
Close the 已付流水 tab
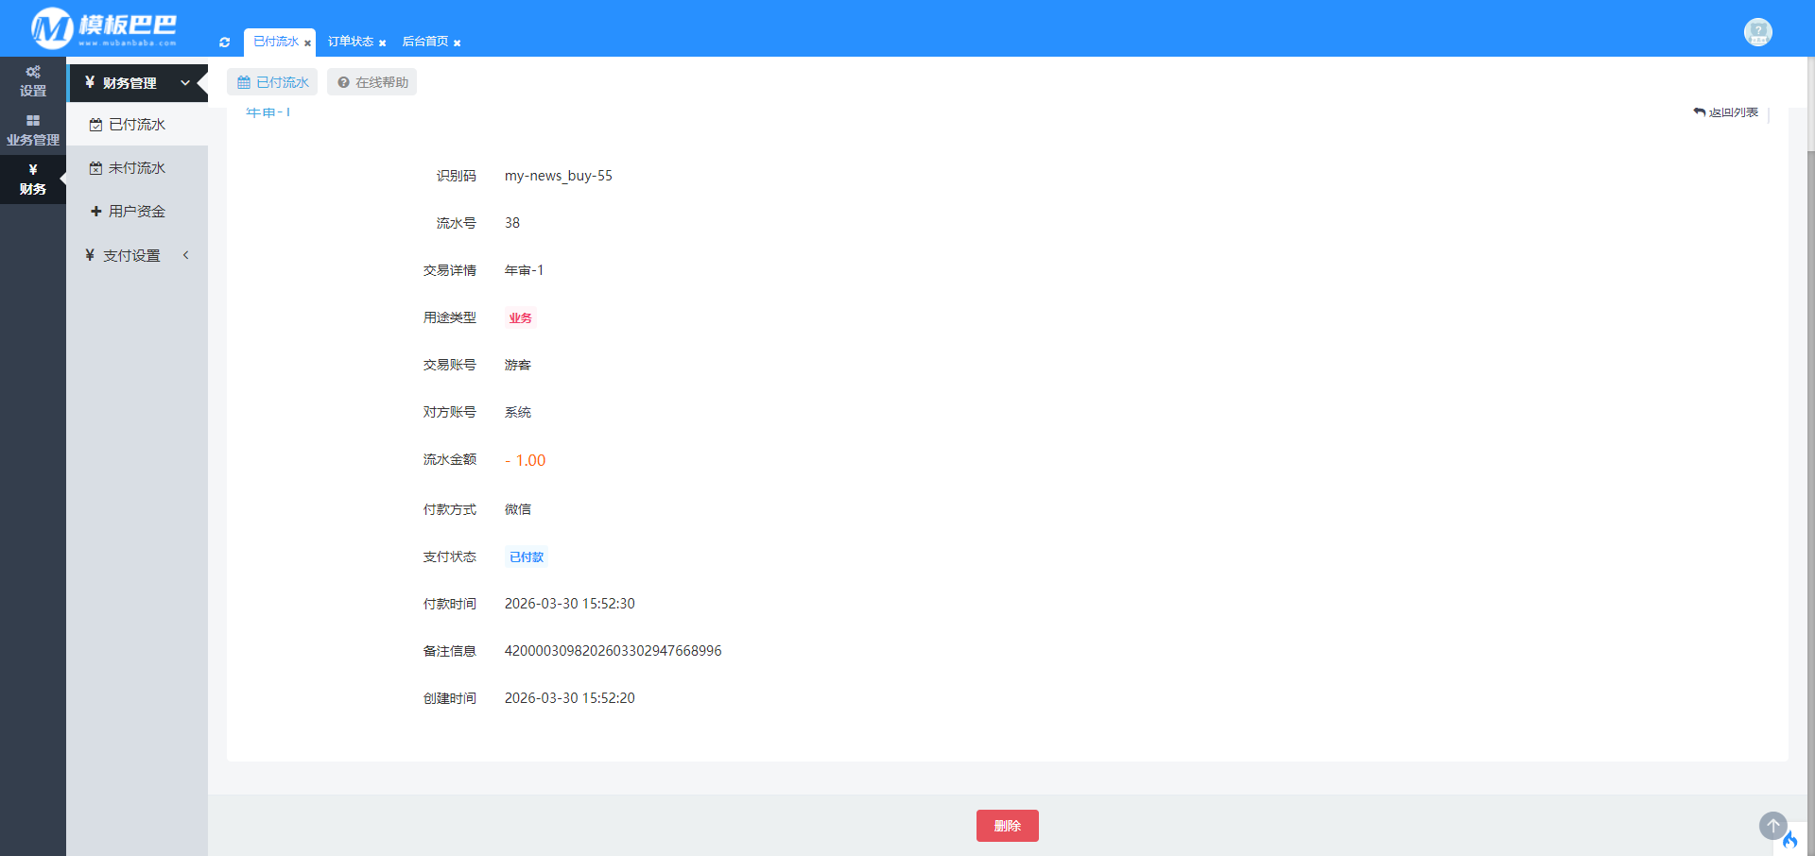[x=307, y=43]
